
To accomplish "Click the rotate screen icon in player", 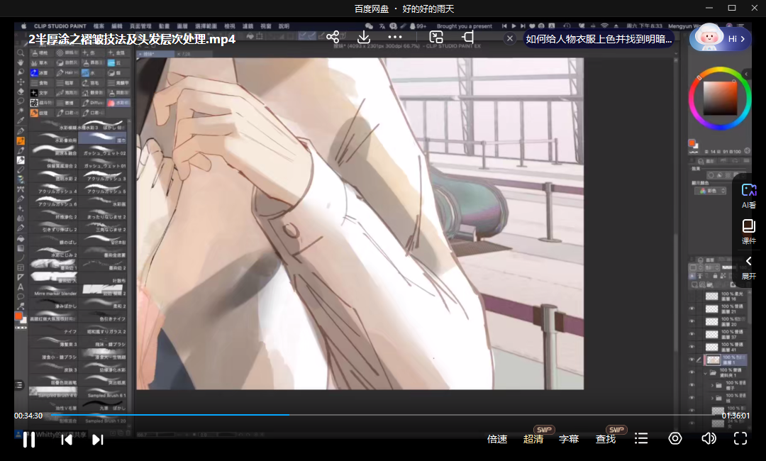I will pyautogui.click(x=467, y=37).
